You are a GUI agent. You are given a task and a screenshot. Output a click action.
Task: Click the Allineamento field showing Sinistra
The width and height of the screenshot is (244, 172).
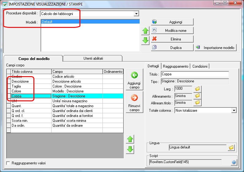tap(183, 96)
